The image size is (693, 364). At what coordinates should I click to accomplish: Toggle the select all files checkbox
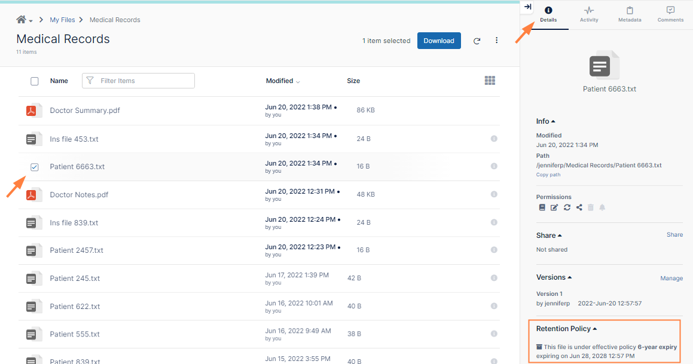click(x=35, y=81)
